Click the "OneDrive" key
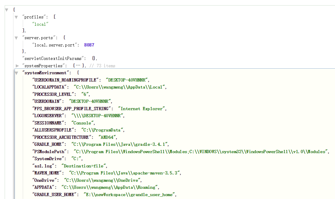The width and height of the screenshot is (335, 199). (x=44, y=180)
